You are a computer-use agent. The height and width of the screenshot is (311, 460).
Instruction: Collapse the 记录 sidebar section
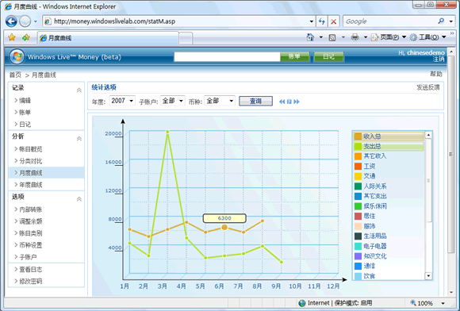(79, 90)
